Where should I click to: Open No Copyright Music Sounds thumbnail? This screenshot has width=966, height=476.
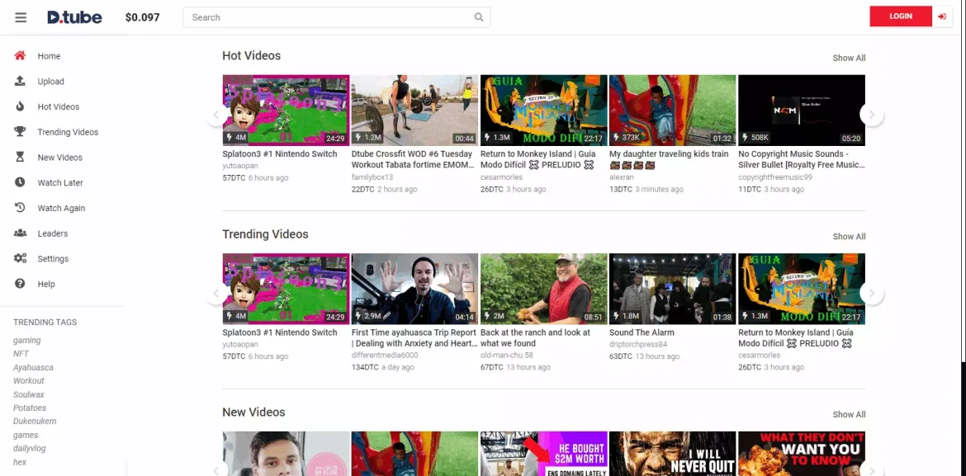tap(802, 111)
